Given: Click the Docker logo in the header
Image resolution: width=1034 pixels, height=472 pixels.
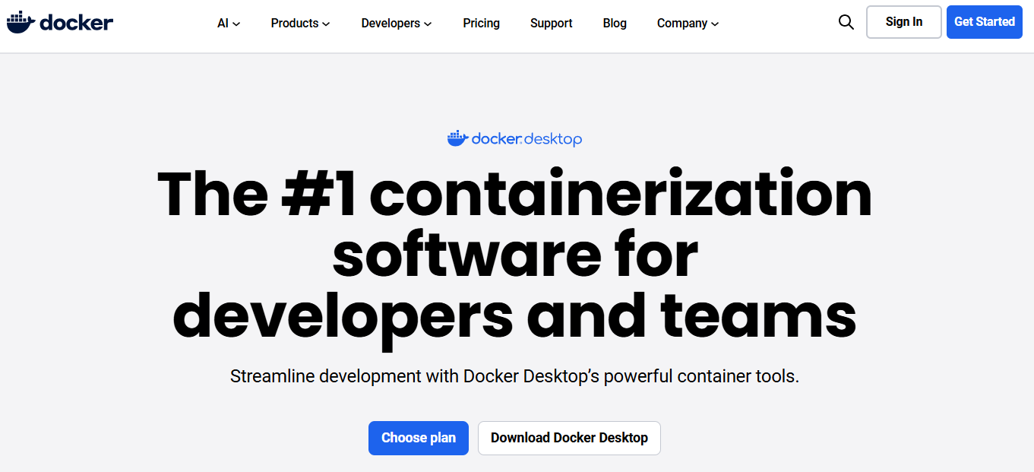Looking at the screenshot, I should coord(60,23).
